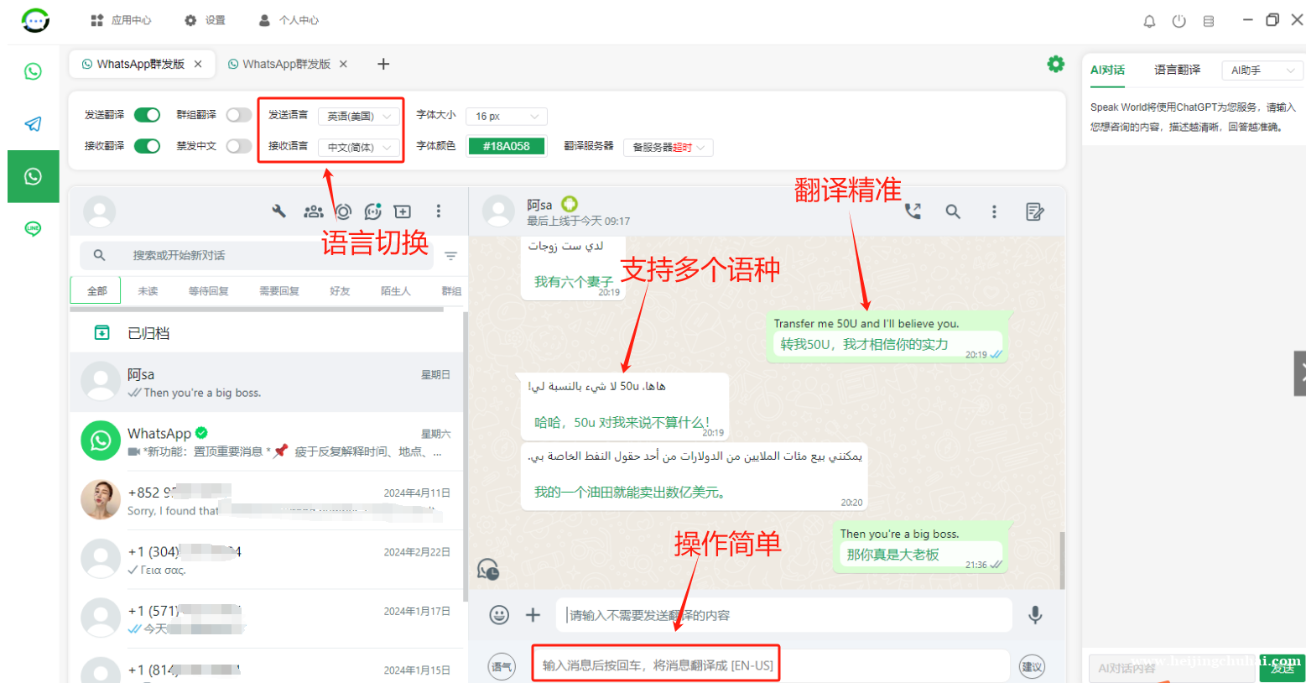Open 应用中心 menu
The height and width of the screenshot is (683, 1306).
click(121, 20)
